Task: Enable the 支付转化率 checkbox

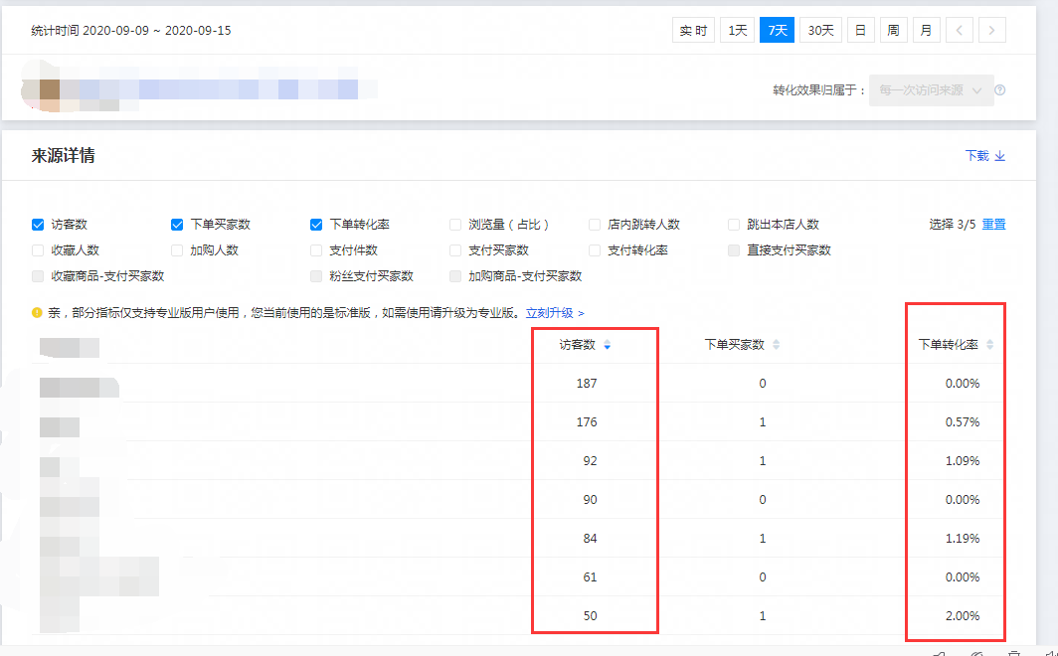Action: 595,250
